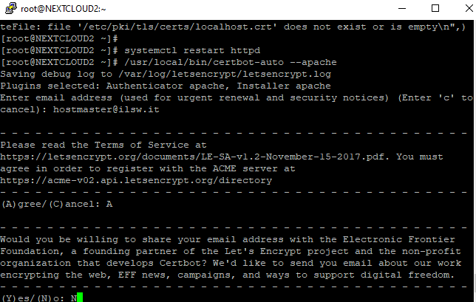Click the typed answer A after Cancel
This screenshot has height=302, width=476.
[x=109, y=204]
